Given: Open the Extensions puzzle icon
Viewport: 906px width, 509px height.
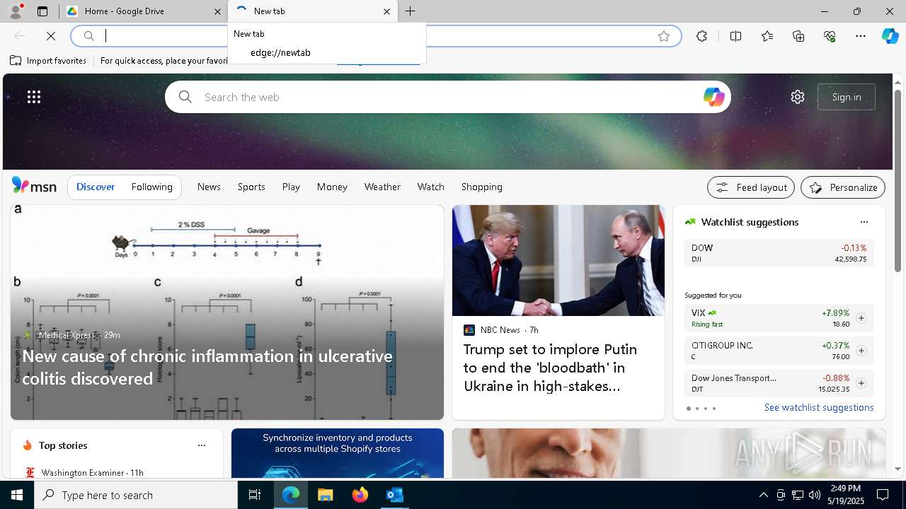Looking at the screenshot, I should tap(701, 36).
